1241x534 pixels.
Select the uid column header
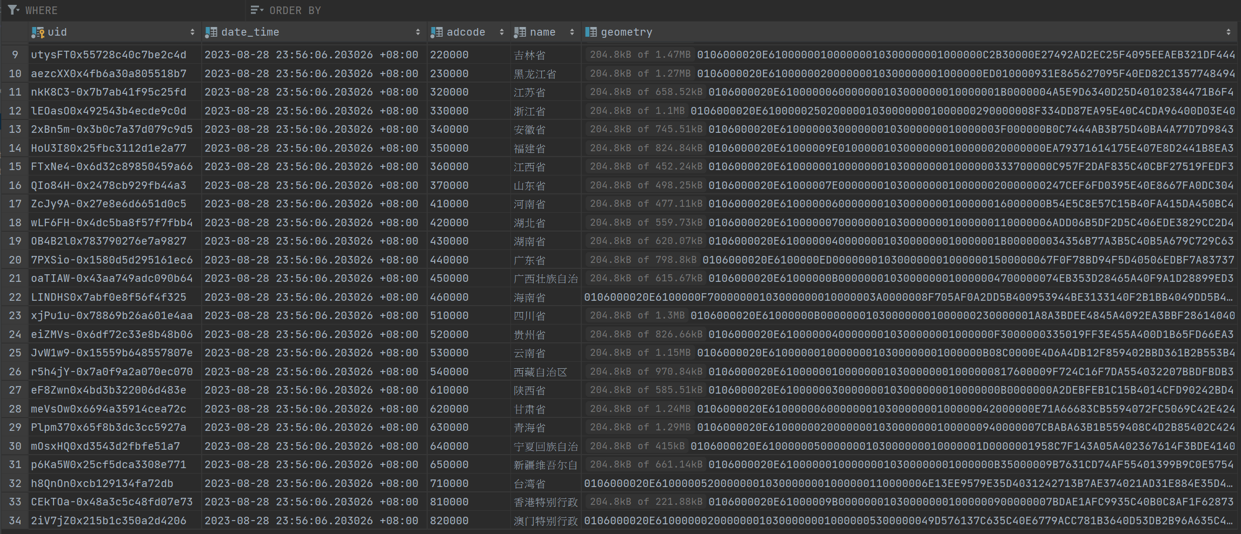click(x=115, y=32)
